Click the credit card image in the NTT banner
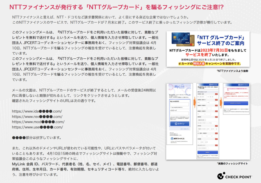 coord(183,39)
